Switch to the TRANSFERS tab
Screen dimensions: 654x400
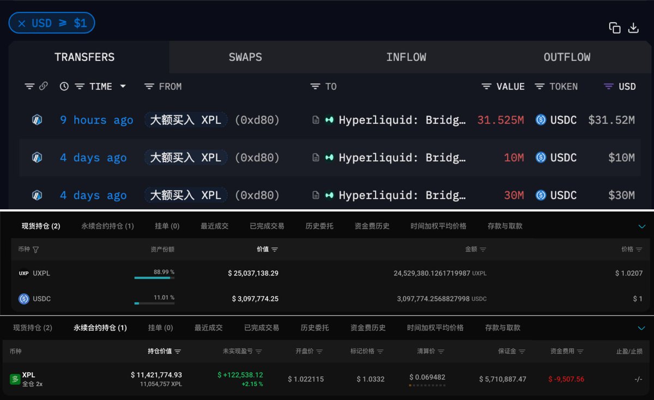[84, 57]
